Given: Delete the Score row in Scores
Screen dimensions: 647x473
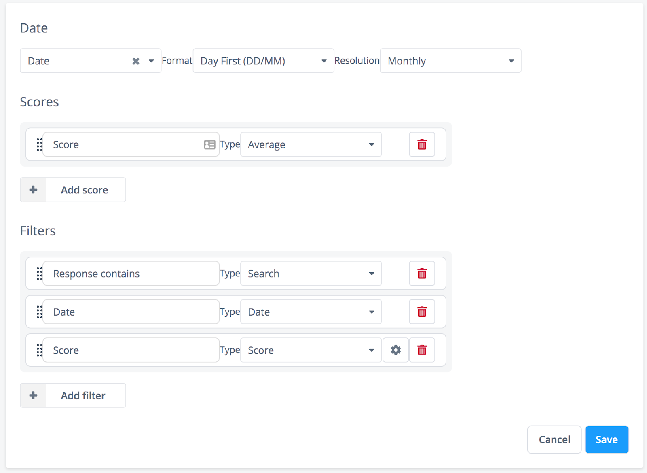Looking at the screenshot, I should click(x=422, y=144).
